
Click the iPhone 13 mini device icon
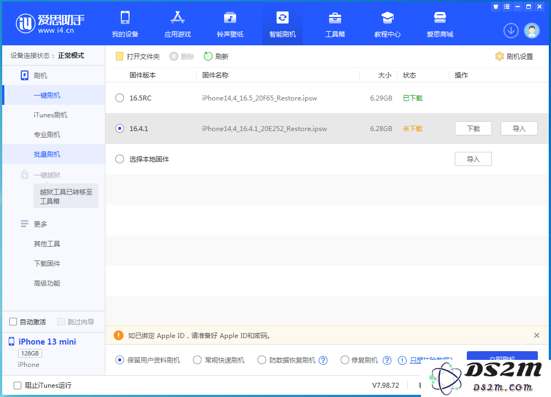click(x=11, y=341)
